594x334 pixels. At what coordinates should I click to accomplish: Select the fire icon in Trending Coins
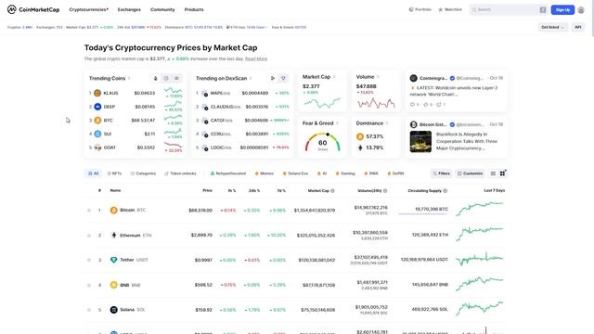[155, 78]
